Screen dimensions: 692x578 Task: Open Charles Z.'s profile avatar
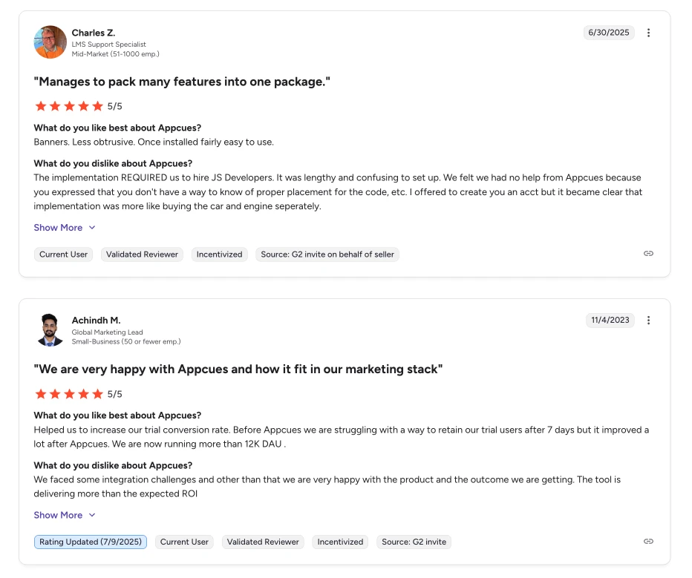(x=49, y=43)
